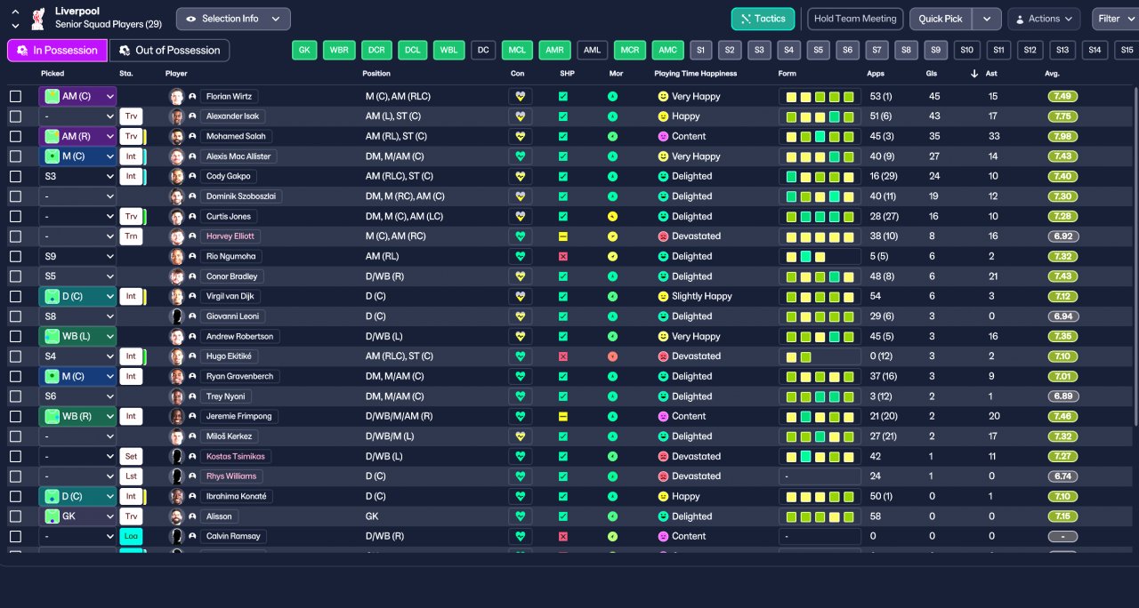Viewport: 1139px width, 608px height.
Task: Click the person icon beside Alexander Isak
Action: click(x=192, y=116)
